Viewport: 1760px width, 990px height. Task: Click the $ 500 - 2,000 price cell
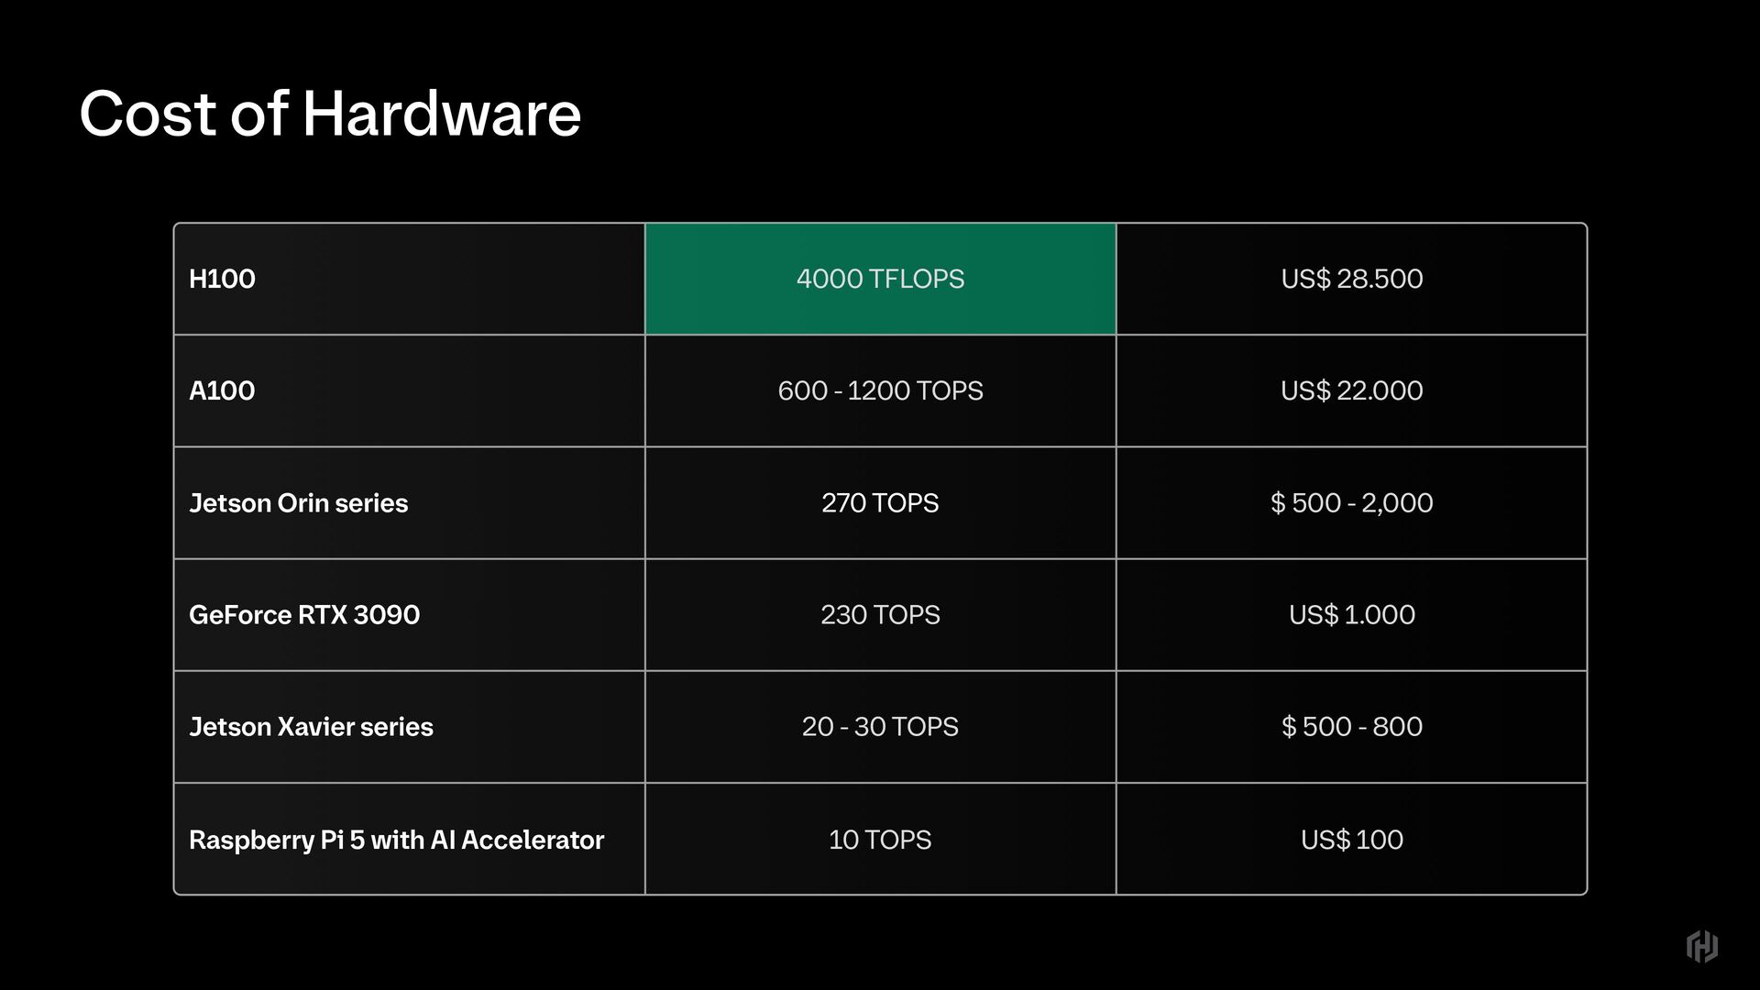pyautogui.click(x=1352, y=503)
